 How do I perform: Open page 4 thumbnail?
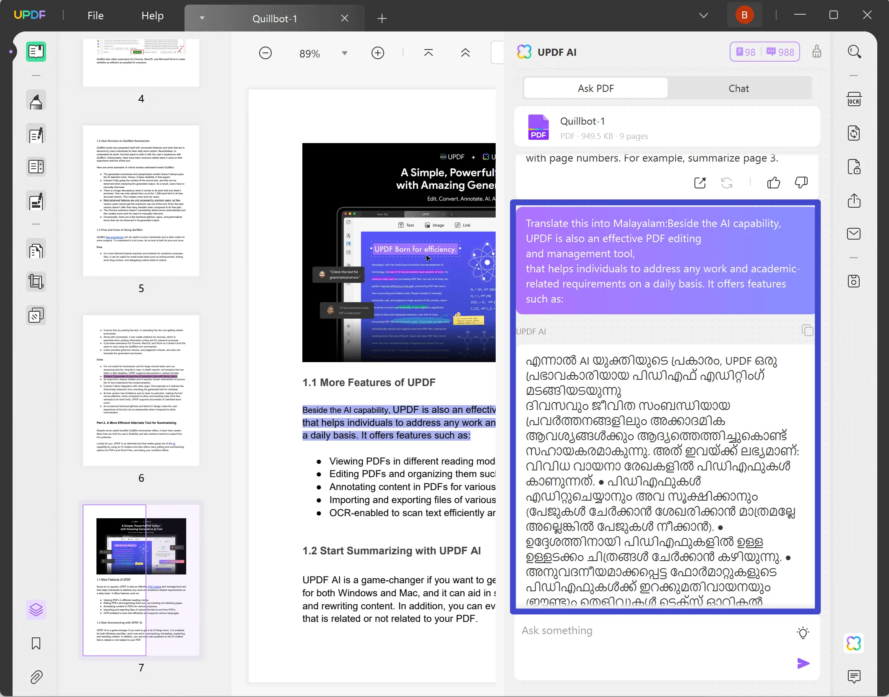tap(141, 63)
